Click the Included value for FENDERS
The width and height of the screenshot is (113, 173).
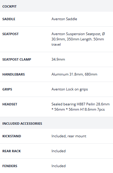58,166
